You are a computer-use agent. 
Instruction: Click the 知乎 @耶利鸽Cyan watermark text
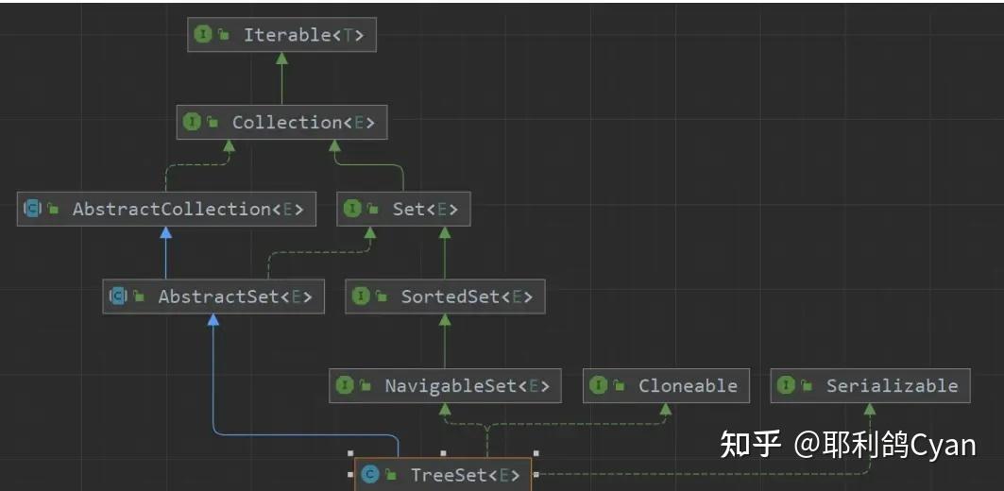(847, 444)
